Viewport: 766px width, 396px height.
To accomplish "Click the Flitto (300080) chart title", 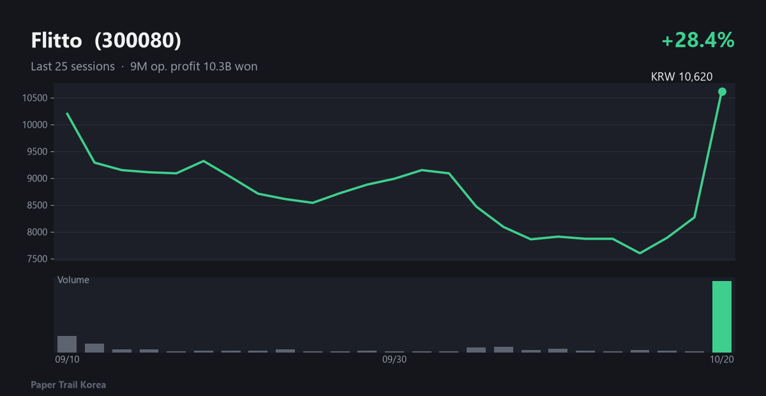I will pyautogui.click(x=106, y=41).
